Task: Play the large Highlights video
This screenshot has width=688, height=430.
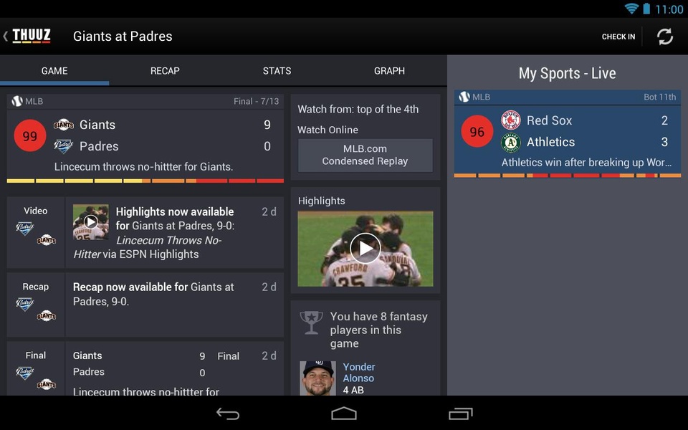Action: (365, 249)
